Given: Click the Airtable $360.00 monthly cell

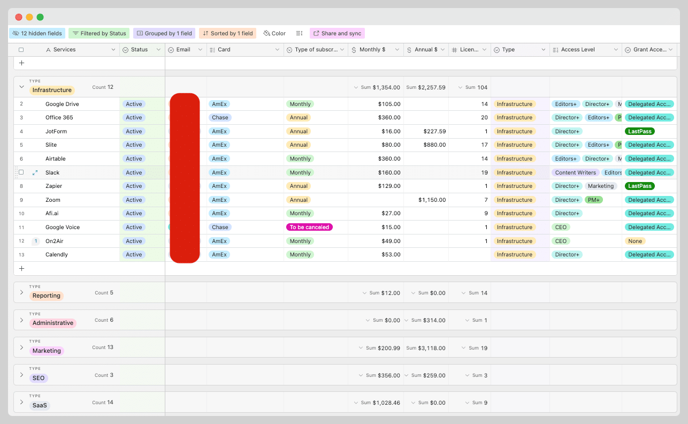Looking at the screenshot, I should pos(376,158).
